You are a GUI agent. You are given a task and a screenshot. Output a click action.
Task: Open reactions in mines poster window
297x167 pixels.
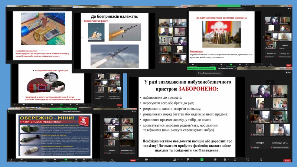[x=84, y=160]
